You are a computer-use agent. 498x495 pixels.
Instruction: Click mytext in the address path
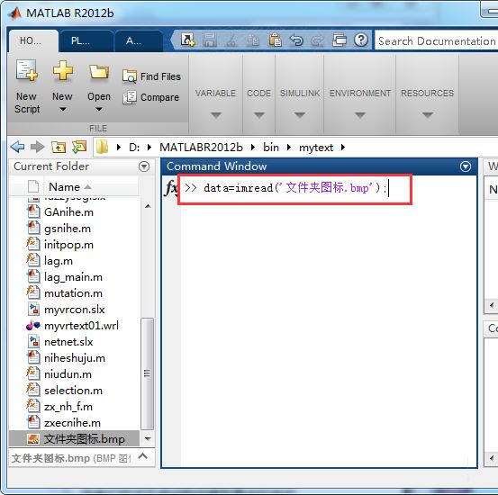pyautogui.click(x=316, y=148)
